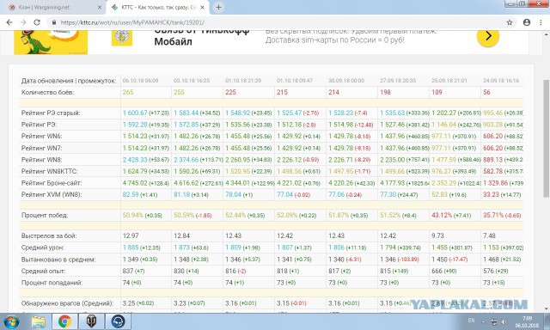Viewport: 550px width, 330px height.
Task: Open a new browser tab
Action: pos(218,7)
